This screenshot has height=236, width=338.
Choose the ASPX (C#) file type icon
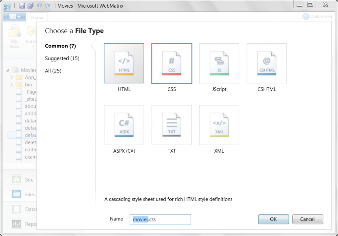(x=124, y=125)
